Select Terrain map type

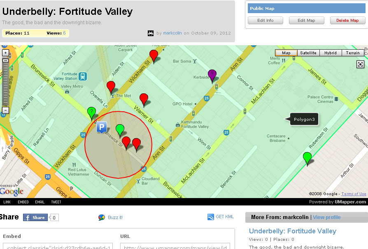point(353,53)
